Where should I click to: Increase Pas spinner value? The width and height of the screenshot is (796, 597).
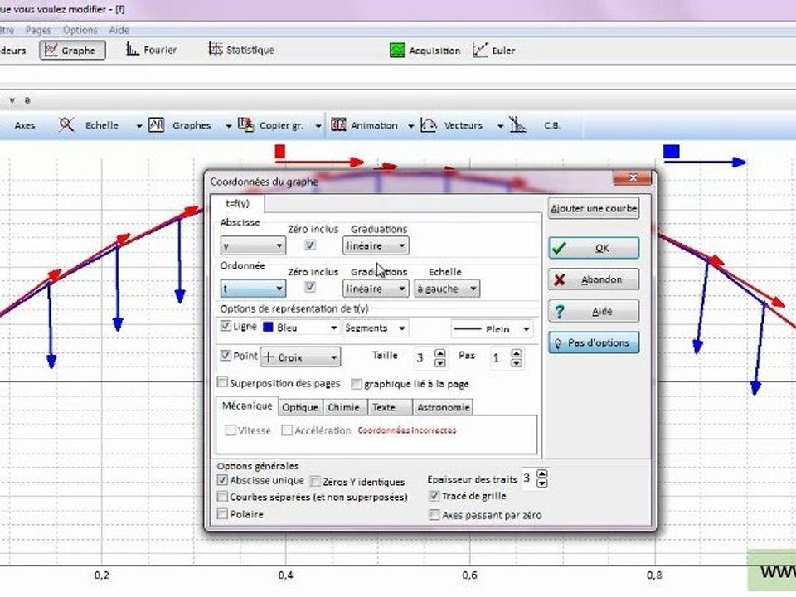tap(517, 353)
